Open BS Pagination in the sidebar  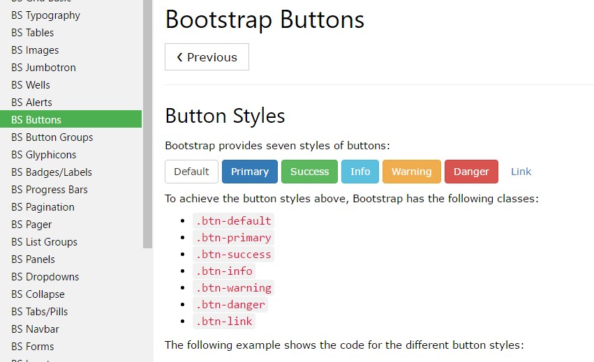pyautogui.click(x=70, y=206)
